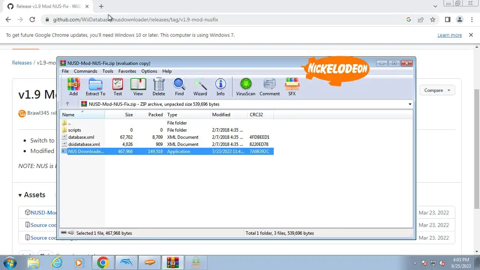Click the Extract To toolbar icon
480x270 pixels.
pyautogui.click(x=95, y=87)
